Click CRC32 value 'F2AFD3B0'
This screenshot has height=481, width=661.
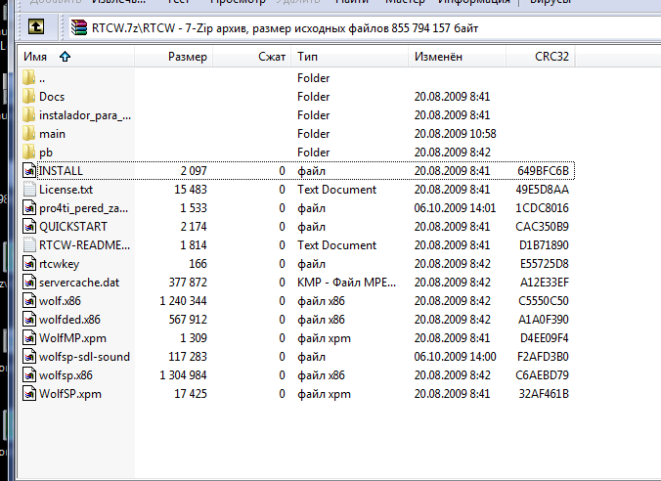tap(543, 357)
